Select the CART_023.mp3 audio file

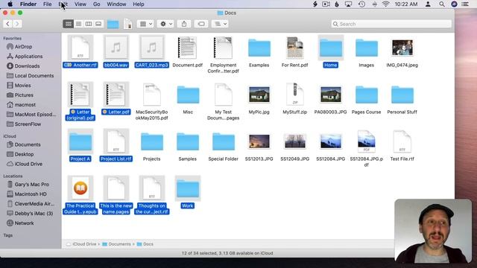pos(152,48)
